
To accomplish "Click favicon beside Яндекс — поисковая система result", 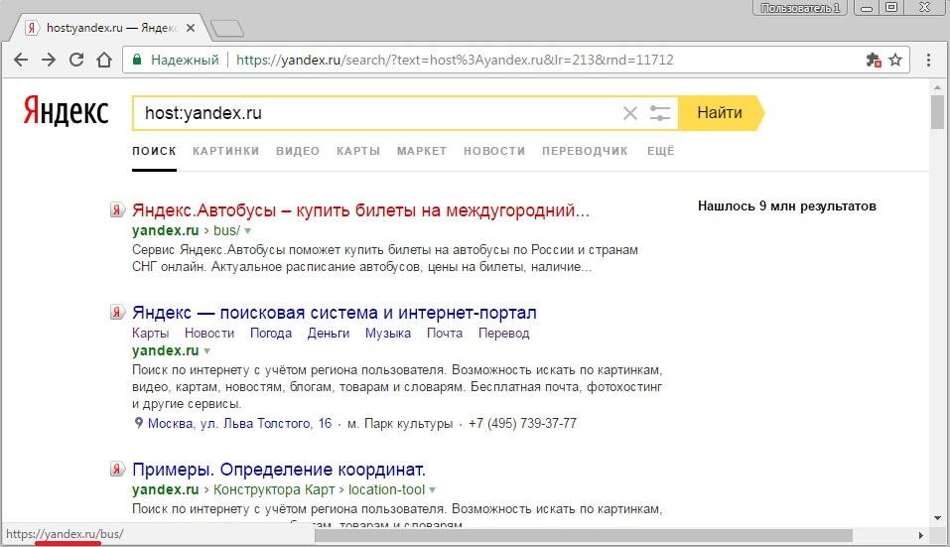I will click(x=117, y=313).
